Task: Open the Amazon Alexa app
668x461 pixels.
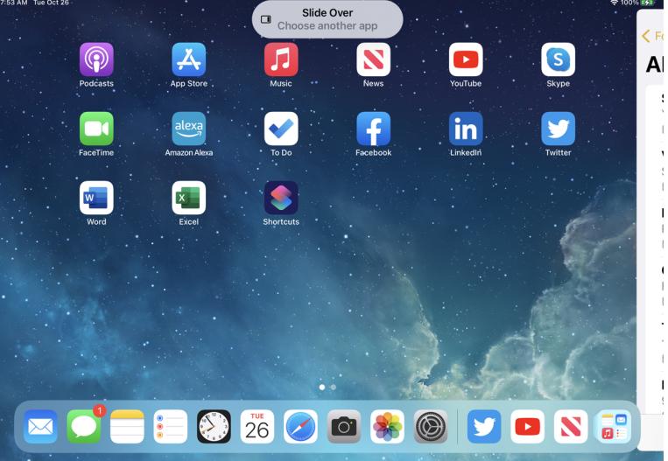Action: [x=189, y=129]
